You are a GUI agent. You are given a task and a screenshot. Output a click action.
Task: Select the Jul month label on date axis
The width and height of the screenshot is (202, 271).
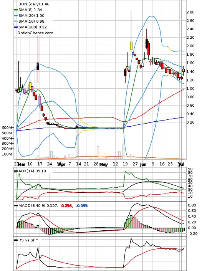(x=182, y=164)
